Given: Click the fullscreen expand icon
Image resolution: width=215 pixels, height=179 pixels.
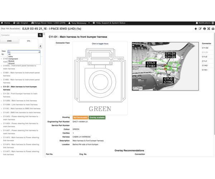Looking at the screenshot, I should [x=209, y=29].
